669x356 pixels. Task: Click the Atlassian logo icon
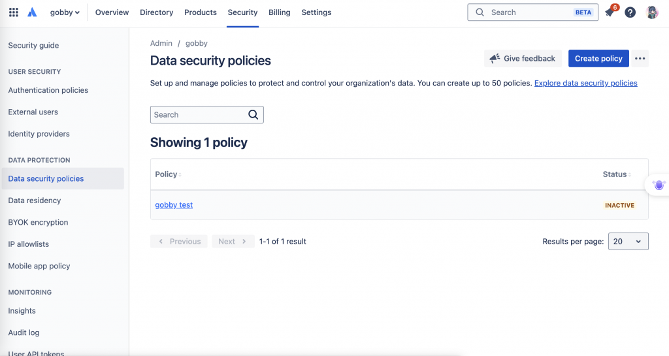click(32, 12)
